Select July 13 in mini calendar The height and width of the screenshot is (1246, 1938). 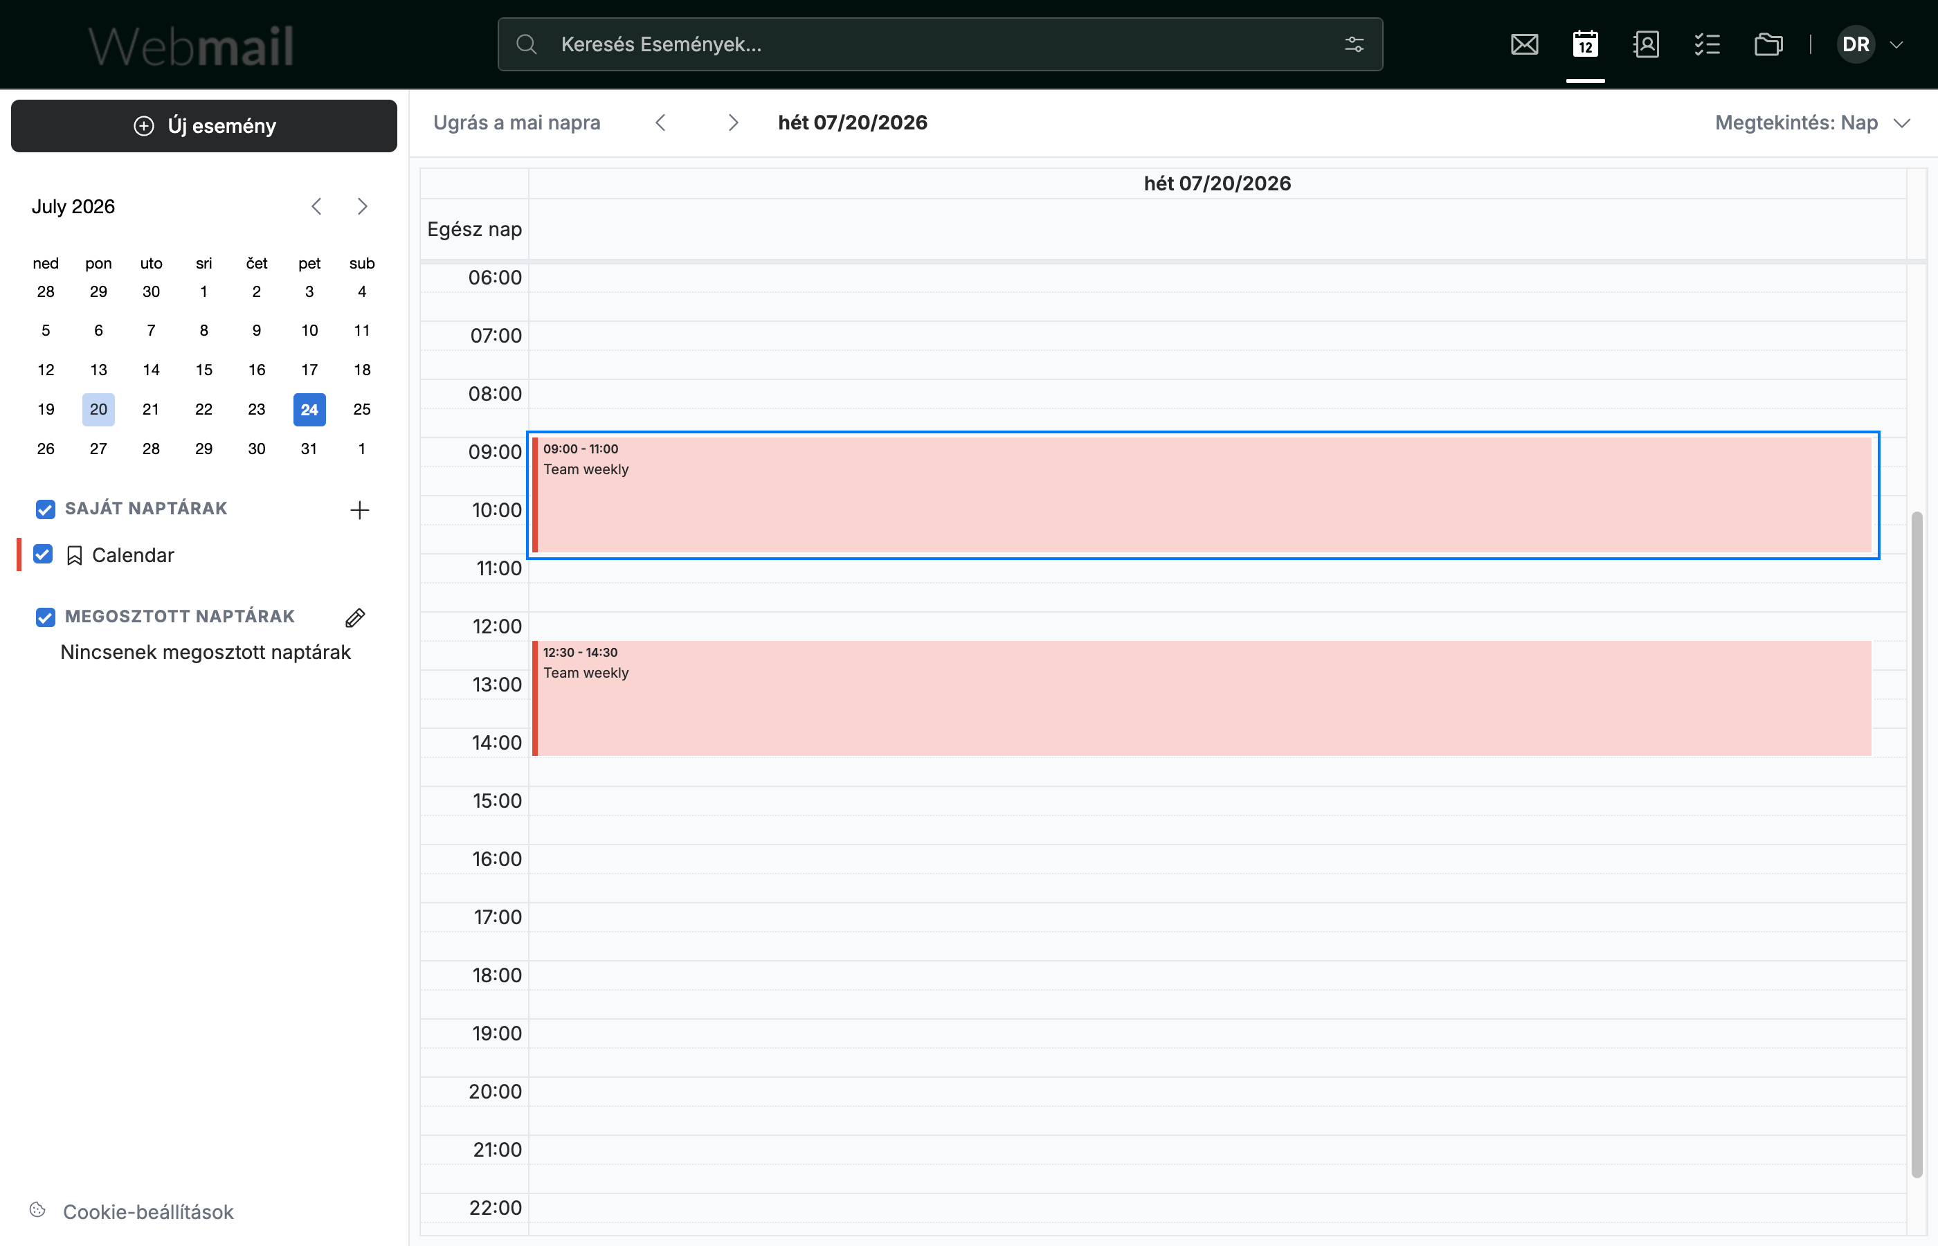(x=99, y=370)
